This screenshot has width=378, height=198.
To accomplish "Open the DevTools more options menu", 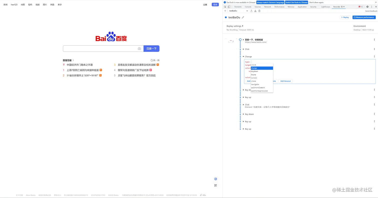I will [372, 7].
